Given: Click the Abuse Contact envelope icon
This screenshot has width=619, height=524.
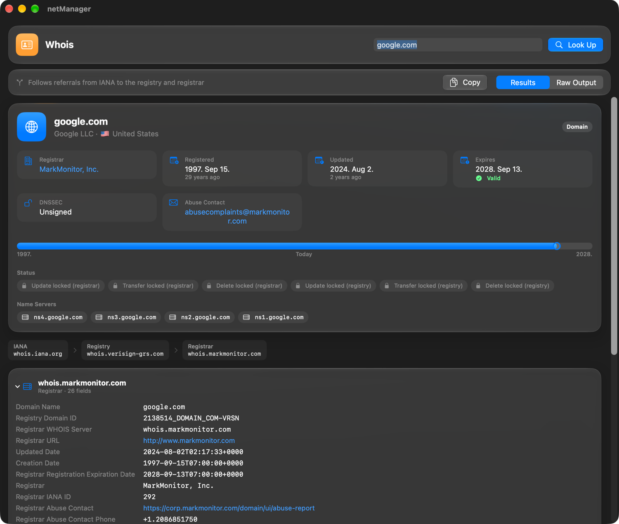Looking at the screenshot, I should tap(174, 203).
